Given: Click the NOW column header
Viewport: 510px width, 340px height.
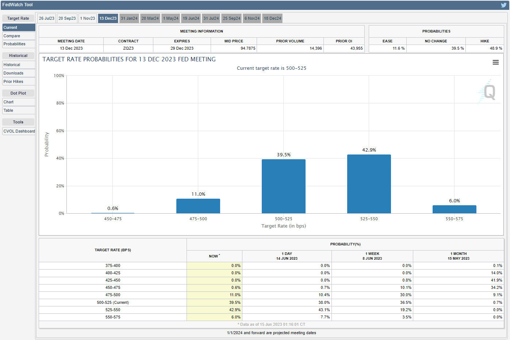Looking at the screenshot, I should click(214, 256).
